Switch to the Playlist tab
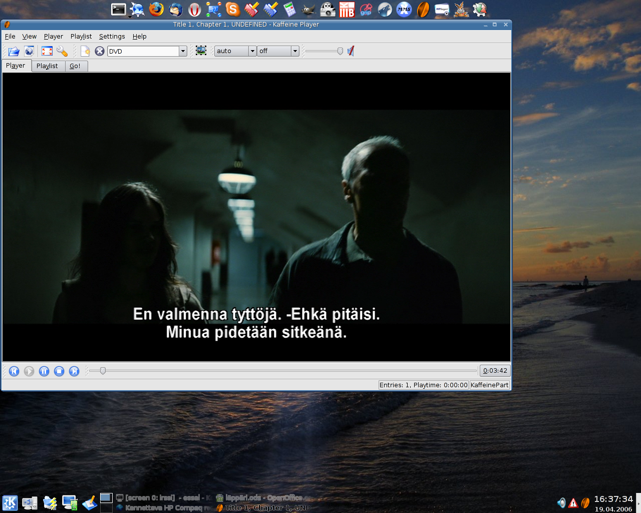641x513 pixels. pos(48,66)
